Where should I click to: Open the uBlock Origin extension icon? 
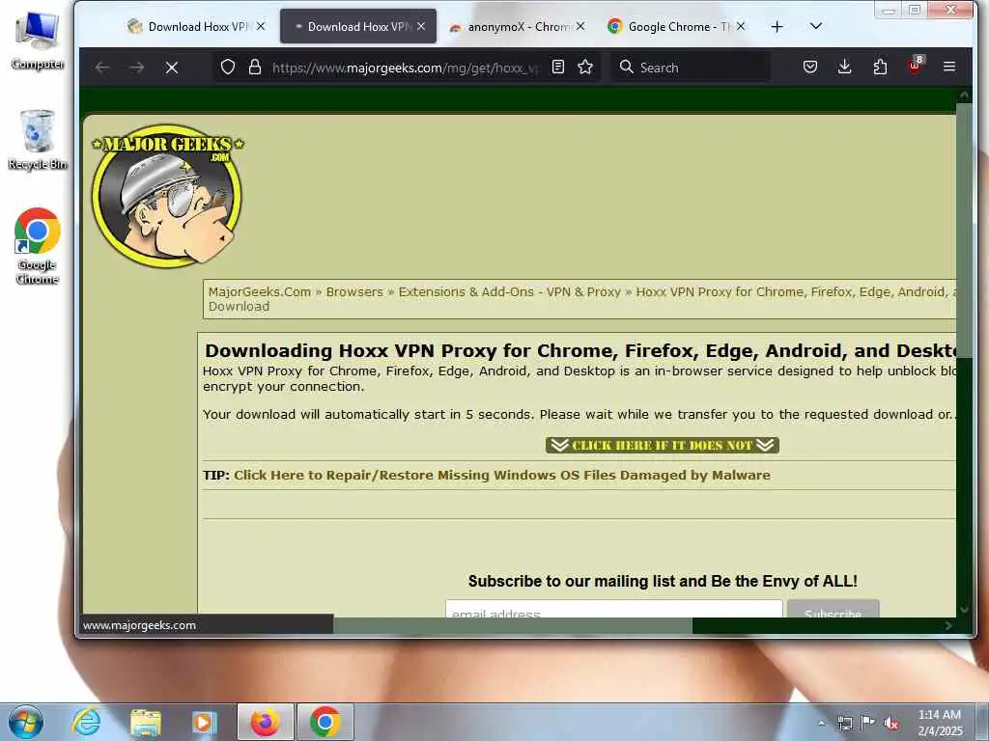(915, 66)
